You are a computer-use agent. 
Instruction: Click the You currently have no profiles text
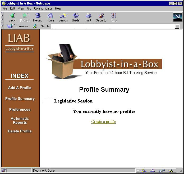pyautogui.click(x=104, y=111)
